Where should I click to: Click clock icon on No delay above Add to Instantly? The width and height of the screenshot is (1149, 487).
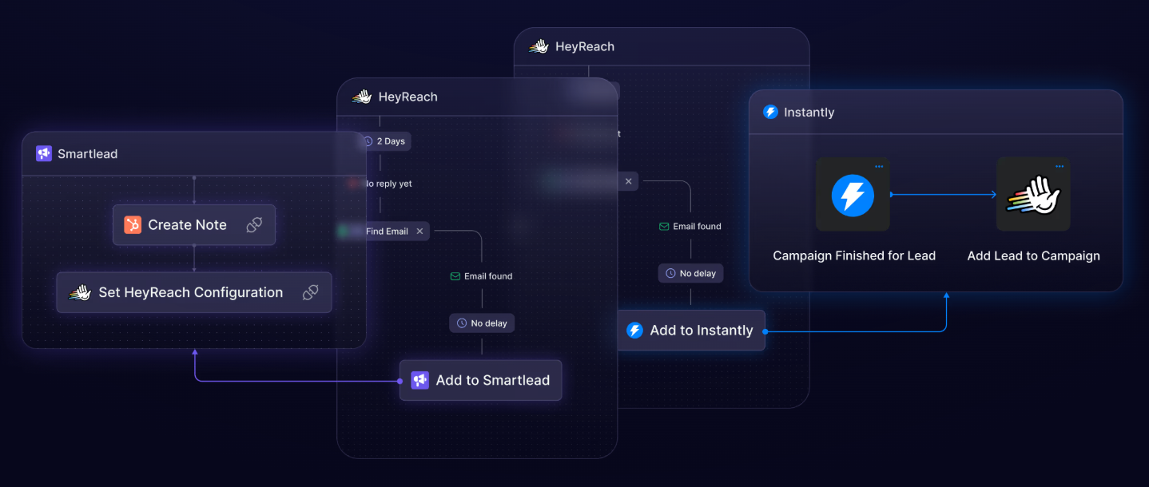coord(671,274)
